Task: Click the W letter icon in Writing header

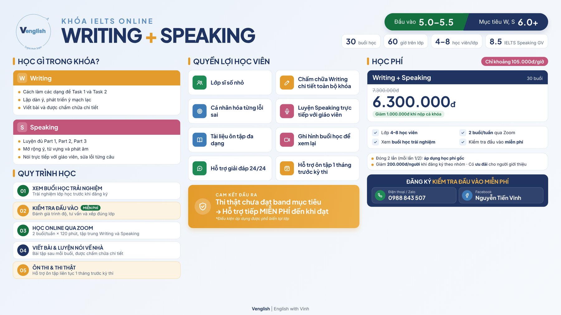Action: [22, 78]
